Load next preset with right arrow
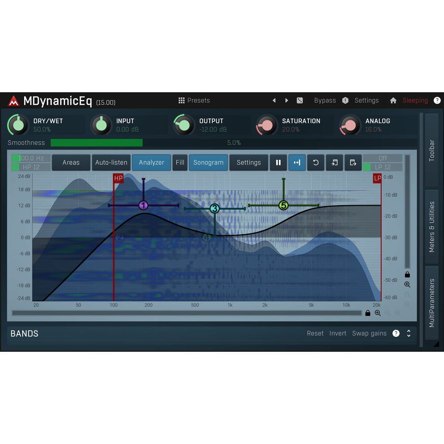This screenshot has height=444, width=444. tap(287, 100)
